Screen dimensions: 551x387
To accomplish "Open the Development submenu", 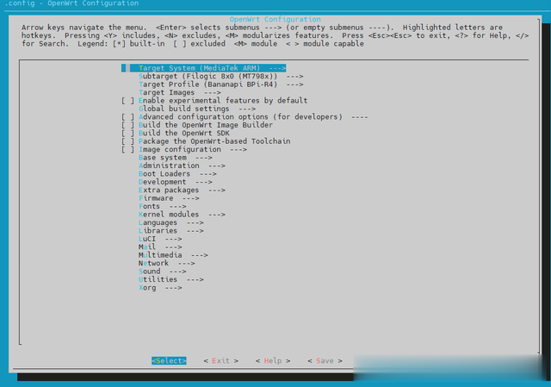I will 176,182.
